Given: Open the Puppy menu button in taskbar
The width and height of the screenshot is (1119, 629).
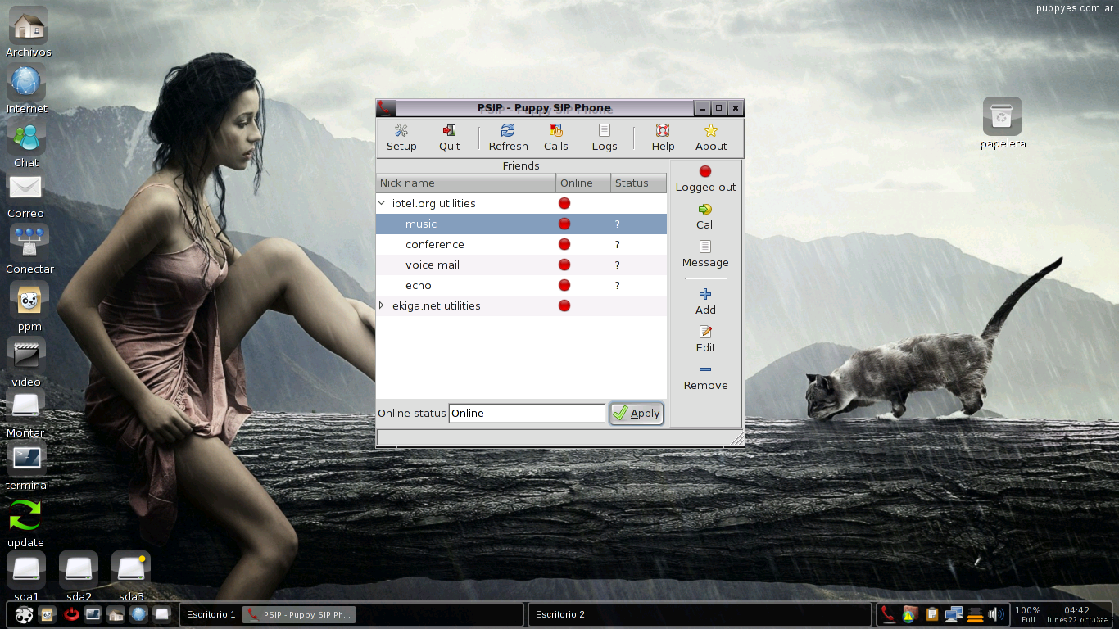Looking at the screenshot, I should (x=25, y=614).
